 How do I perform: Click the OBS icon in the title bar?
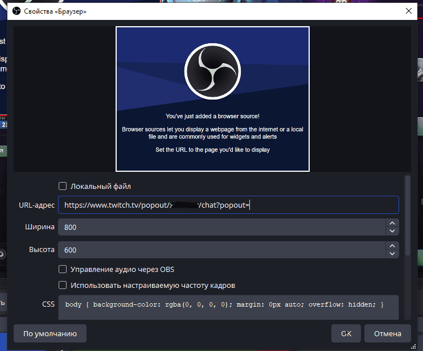pos(17,11)
